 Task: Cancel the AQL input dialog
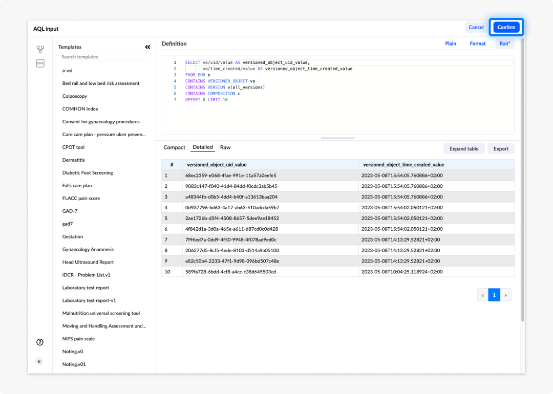pyautogui.click(x=476, y=27)
